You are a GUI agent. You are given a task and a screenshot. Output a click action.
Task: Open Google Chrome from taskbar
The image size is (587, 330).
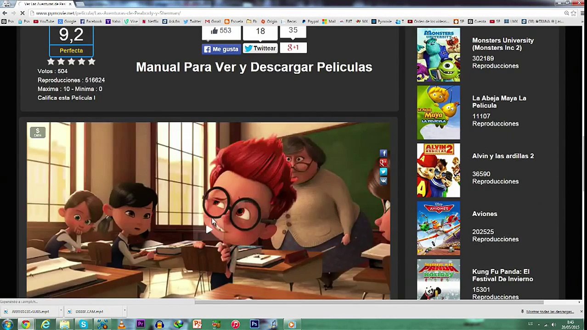click(x=26, y=324)
